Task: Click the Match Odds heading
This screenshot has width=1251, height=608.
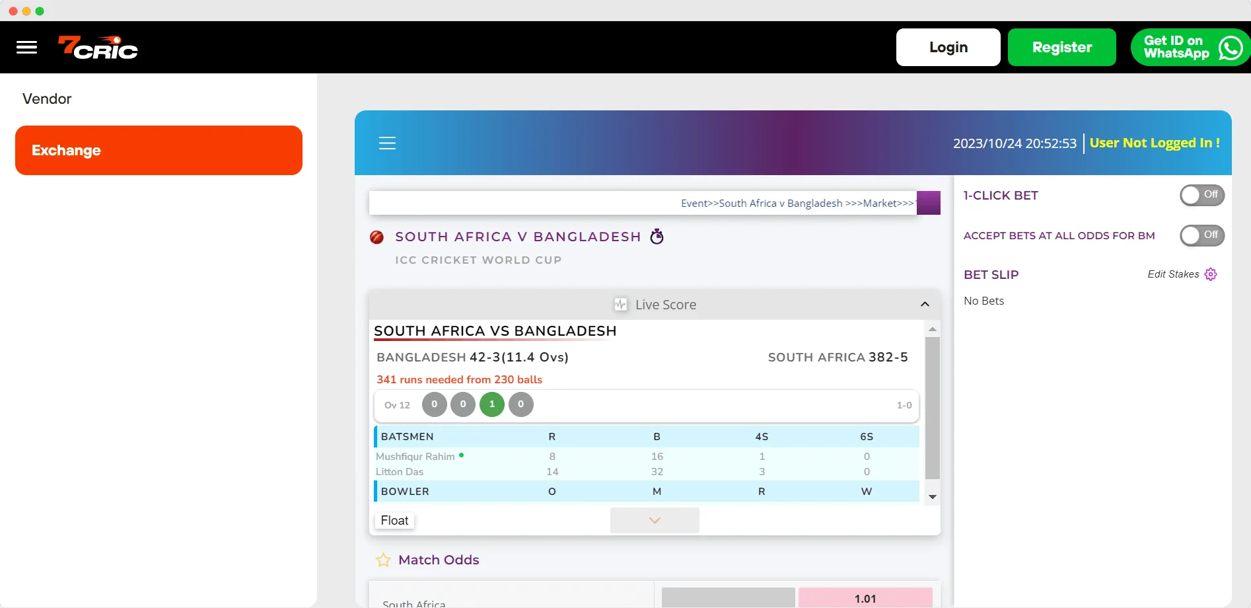Action: coord(439,560)
